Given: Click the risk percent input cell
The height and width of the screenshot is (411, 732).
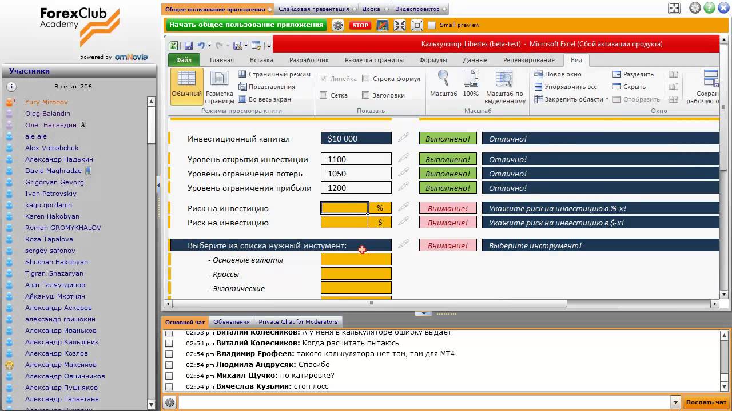Looking at the screenshot, I should click(344, 208).
